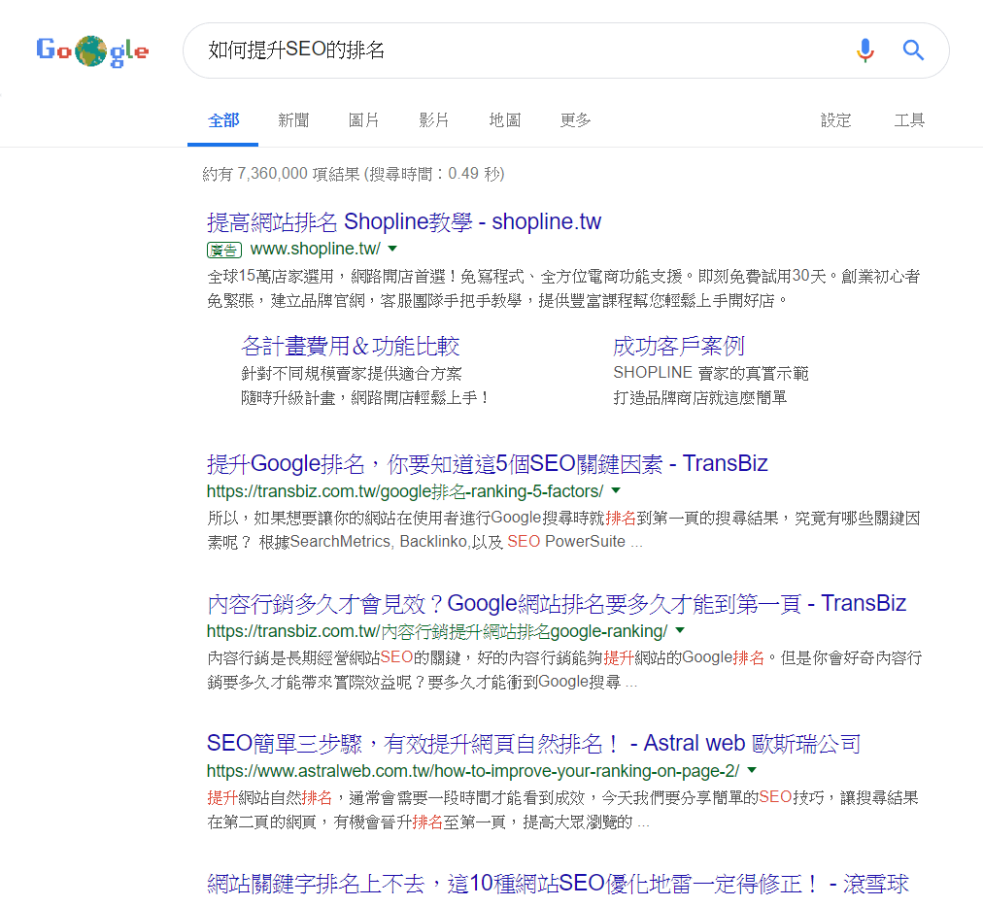Click the 打造品牌商店就這麼簡單 line
This screenshot has height=906, width=983.
[x=700, y=397]
